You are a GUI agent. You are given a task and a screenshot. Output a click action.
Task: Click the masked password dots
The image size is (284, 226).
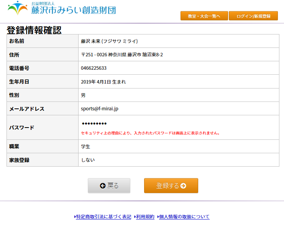(94, 124)
